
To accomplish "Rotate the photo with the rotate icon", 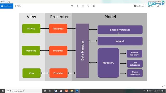I will tap(88, 6).
